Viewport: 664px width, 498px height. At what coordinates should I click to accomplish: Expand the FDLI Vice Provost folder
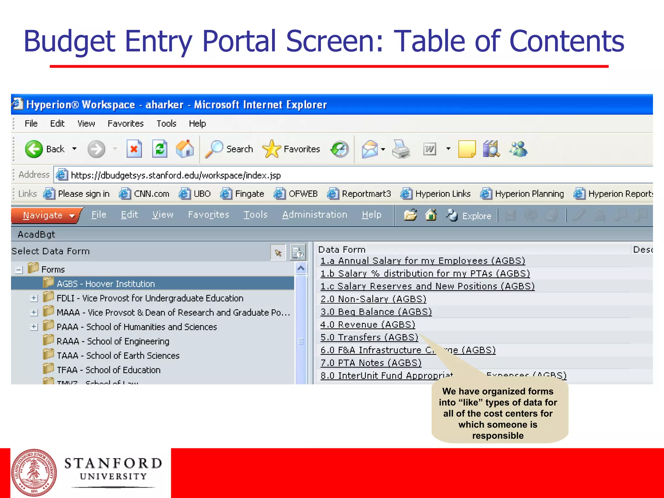34,298
